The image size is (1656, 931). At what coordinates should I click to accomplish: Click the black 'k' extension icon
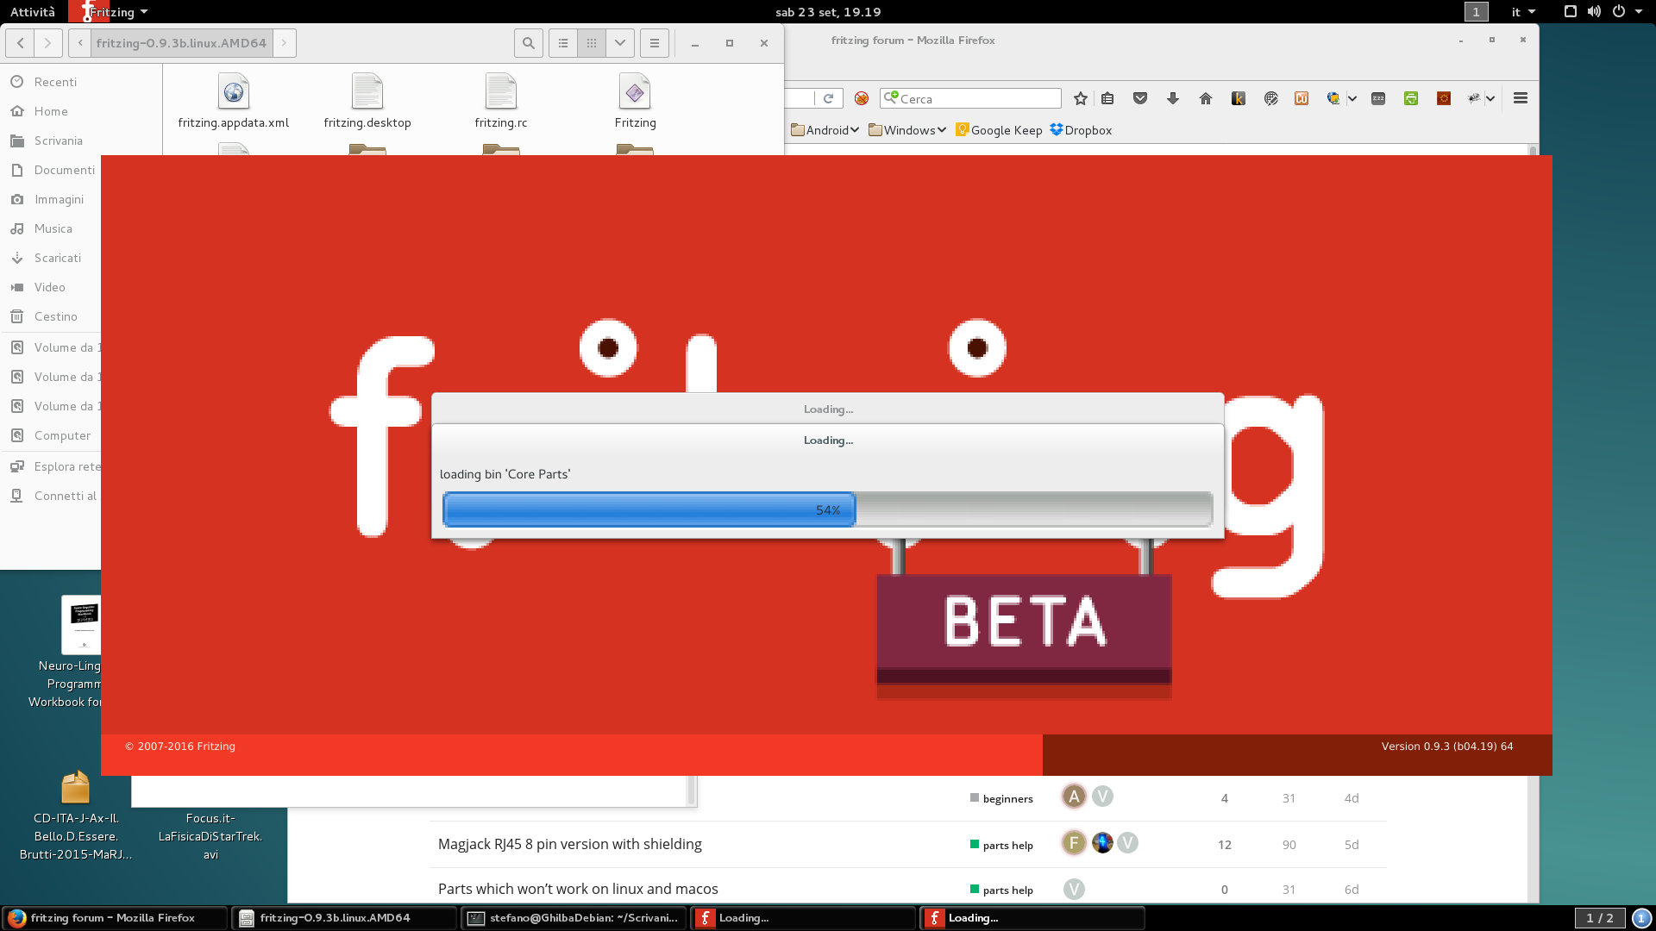(x=1239, y=98)
